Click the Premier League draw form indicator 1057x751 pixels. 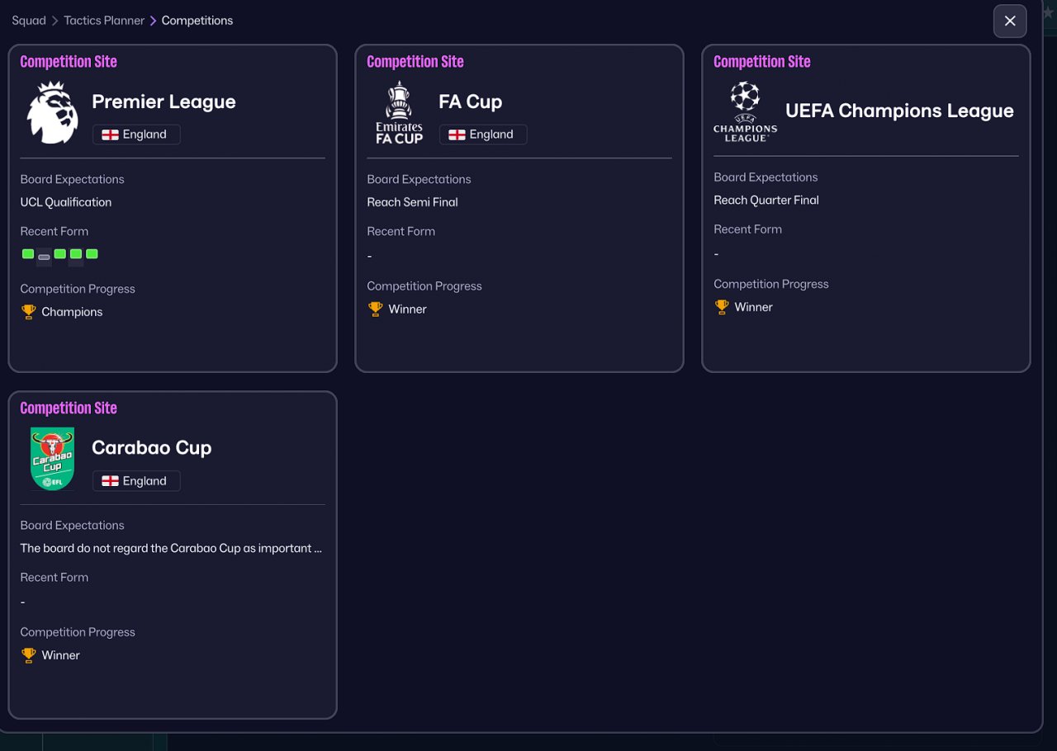(x=44, y=256)
